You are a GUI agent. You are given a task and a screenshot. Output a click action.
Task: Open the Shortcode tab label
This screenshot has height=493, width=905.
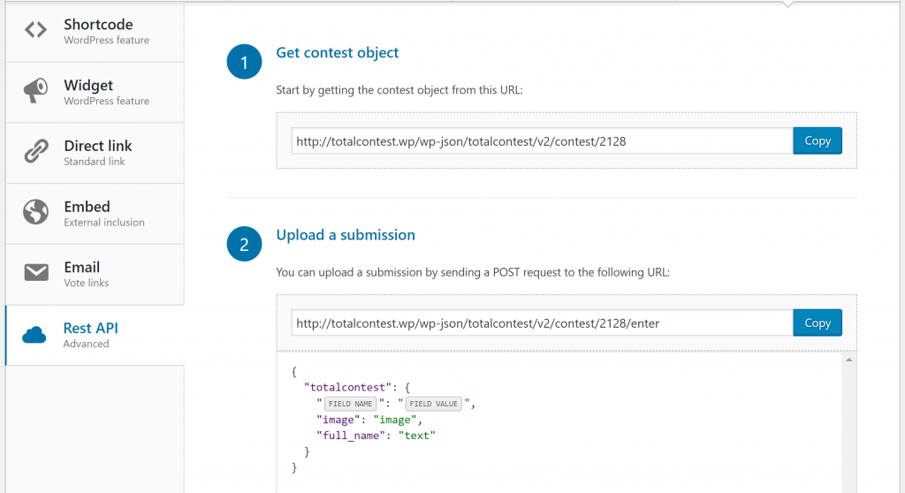98,25
